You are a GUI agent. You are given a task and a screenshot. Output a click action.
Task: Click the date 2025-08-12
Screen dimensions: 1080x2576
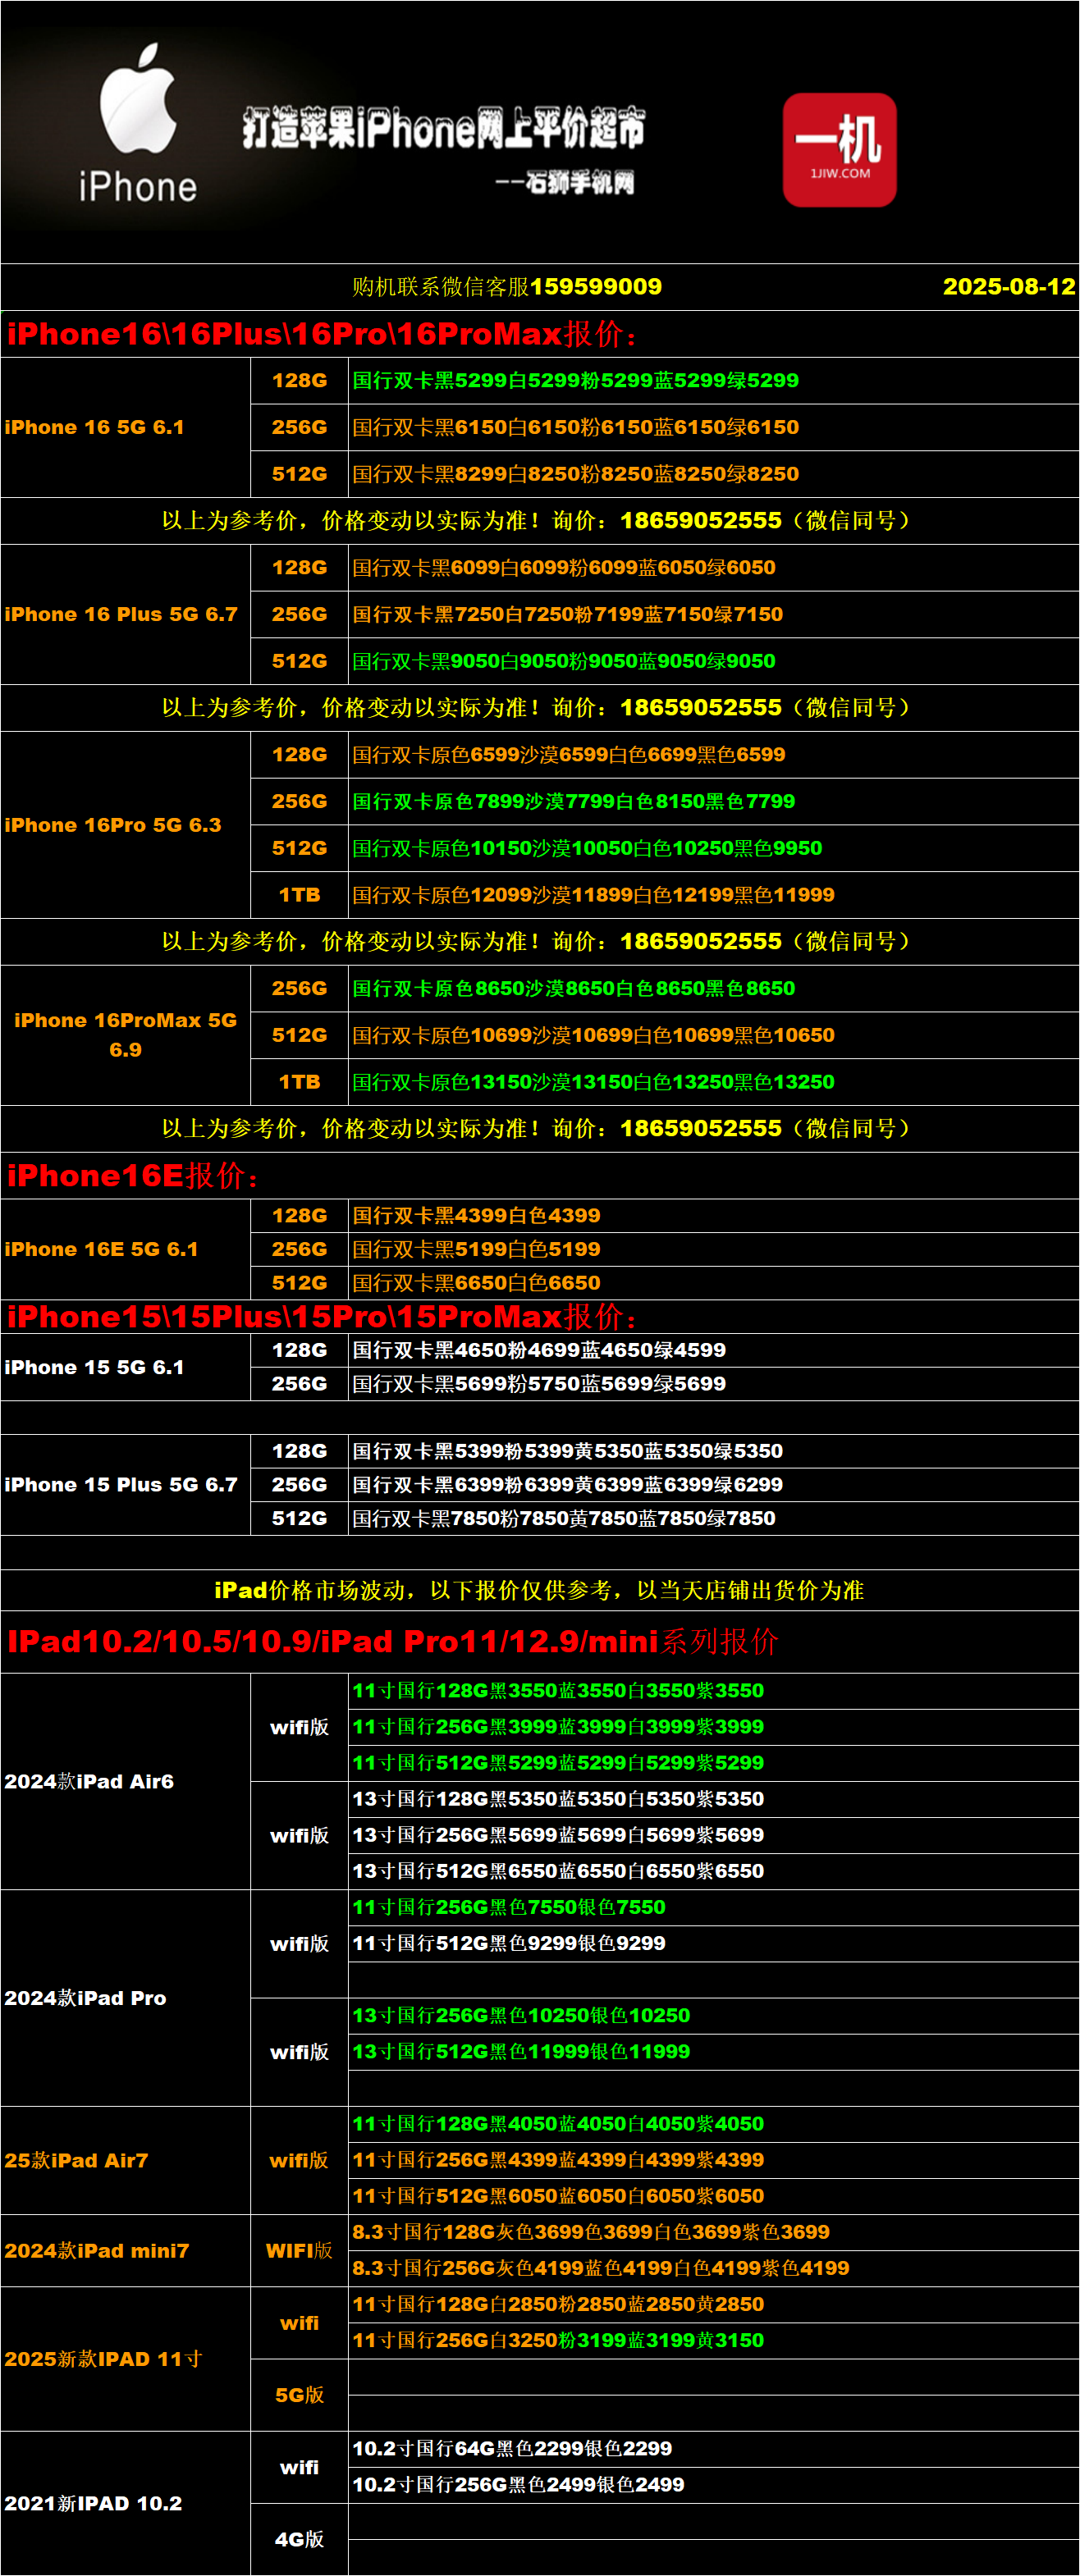(x=1009, y=287)
